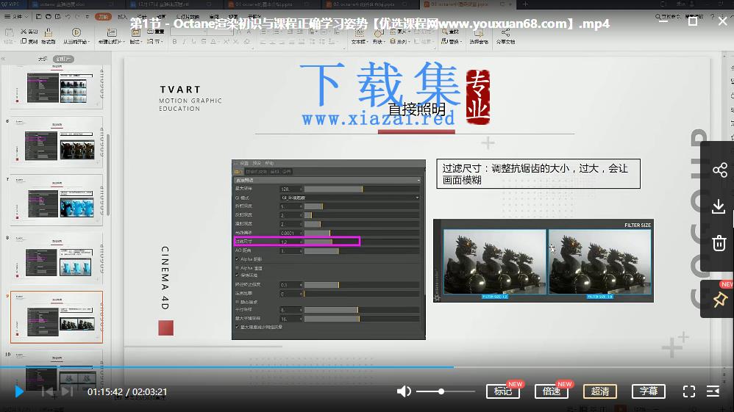The image size is (734, 412).
Task: Open the 标记 marker feature
Action: pos(503,391)
